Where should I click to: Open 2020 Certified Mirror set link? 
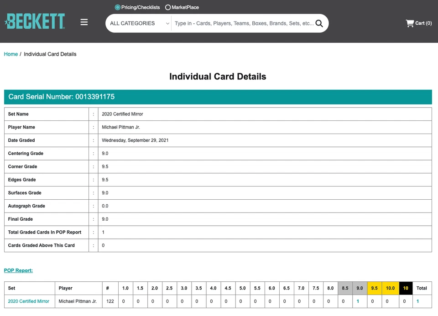[28, 301]
